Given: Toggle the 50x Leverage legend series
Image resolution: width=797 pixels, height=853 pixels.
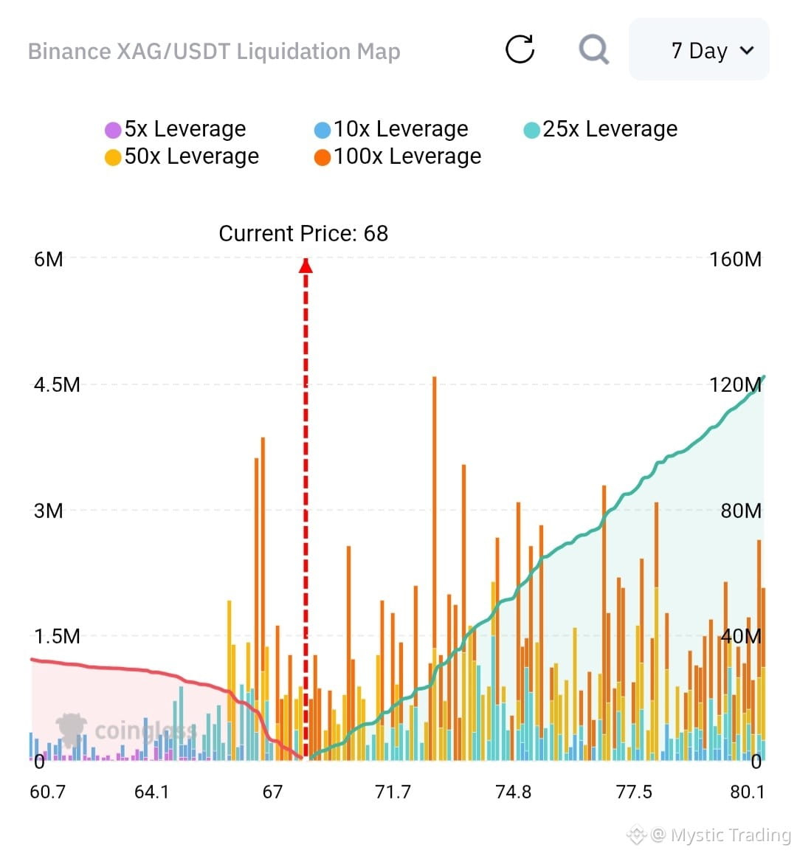Looking at the screenshot, I should pos(182,156).
